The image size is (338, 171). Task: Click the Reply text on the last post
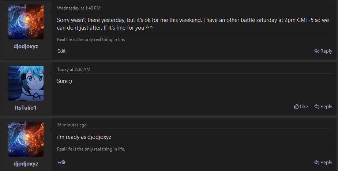pyautogui.click(x=326, y=162)
